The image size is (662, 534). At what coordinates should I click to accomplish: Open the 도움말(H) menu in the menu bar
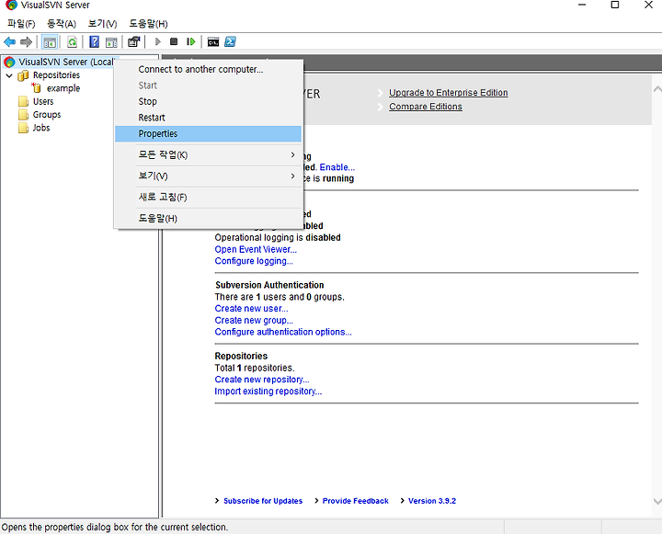tap(148, 24)
